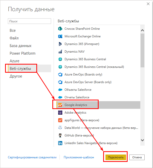Screen dimensions: 153x168
Task: Focus the Поиск search field
Action: pyautogui.click(x=29, y=21)
